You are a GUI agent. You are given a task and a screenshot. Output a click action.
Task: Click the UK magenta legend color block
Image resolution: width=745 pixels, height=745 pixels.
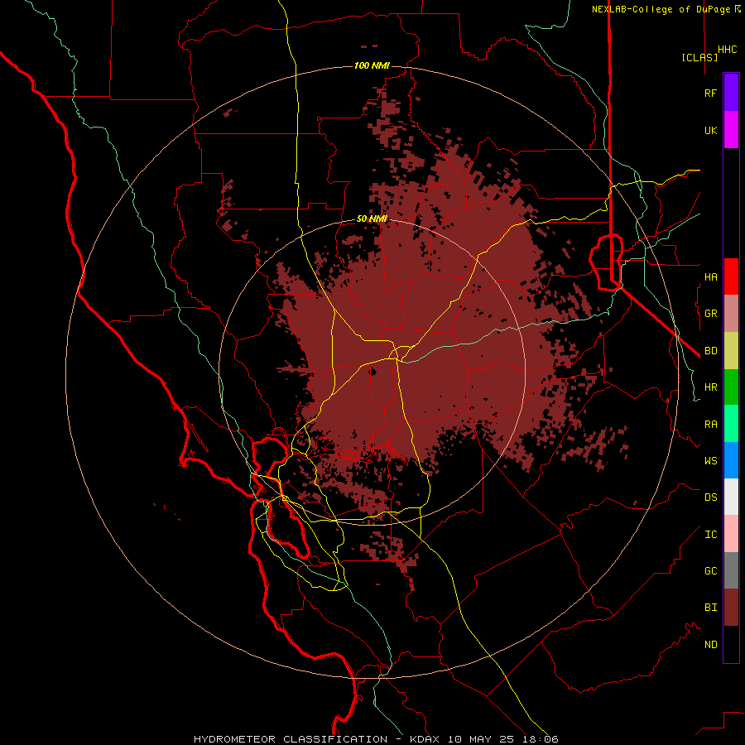click(731, 130)
